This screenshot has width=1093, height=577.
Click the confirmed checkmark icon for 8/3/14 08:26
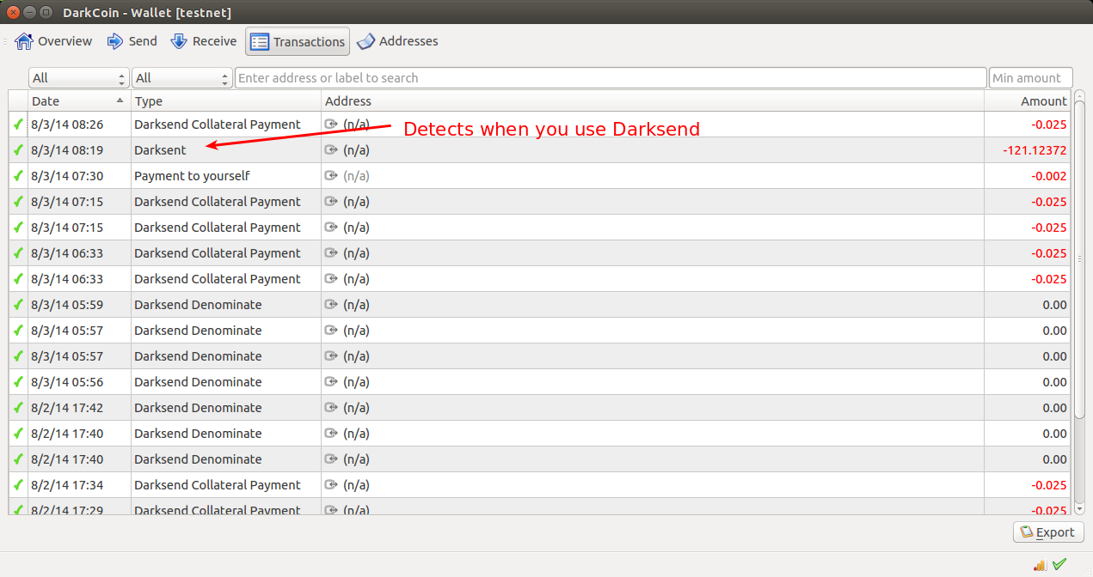pyautogui.click(x=18, y=125)
